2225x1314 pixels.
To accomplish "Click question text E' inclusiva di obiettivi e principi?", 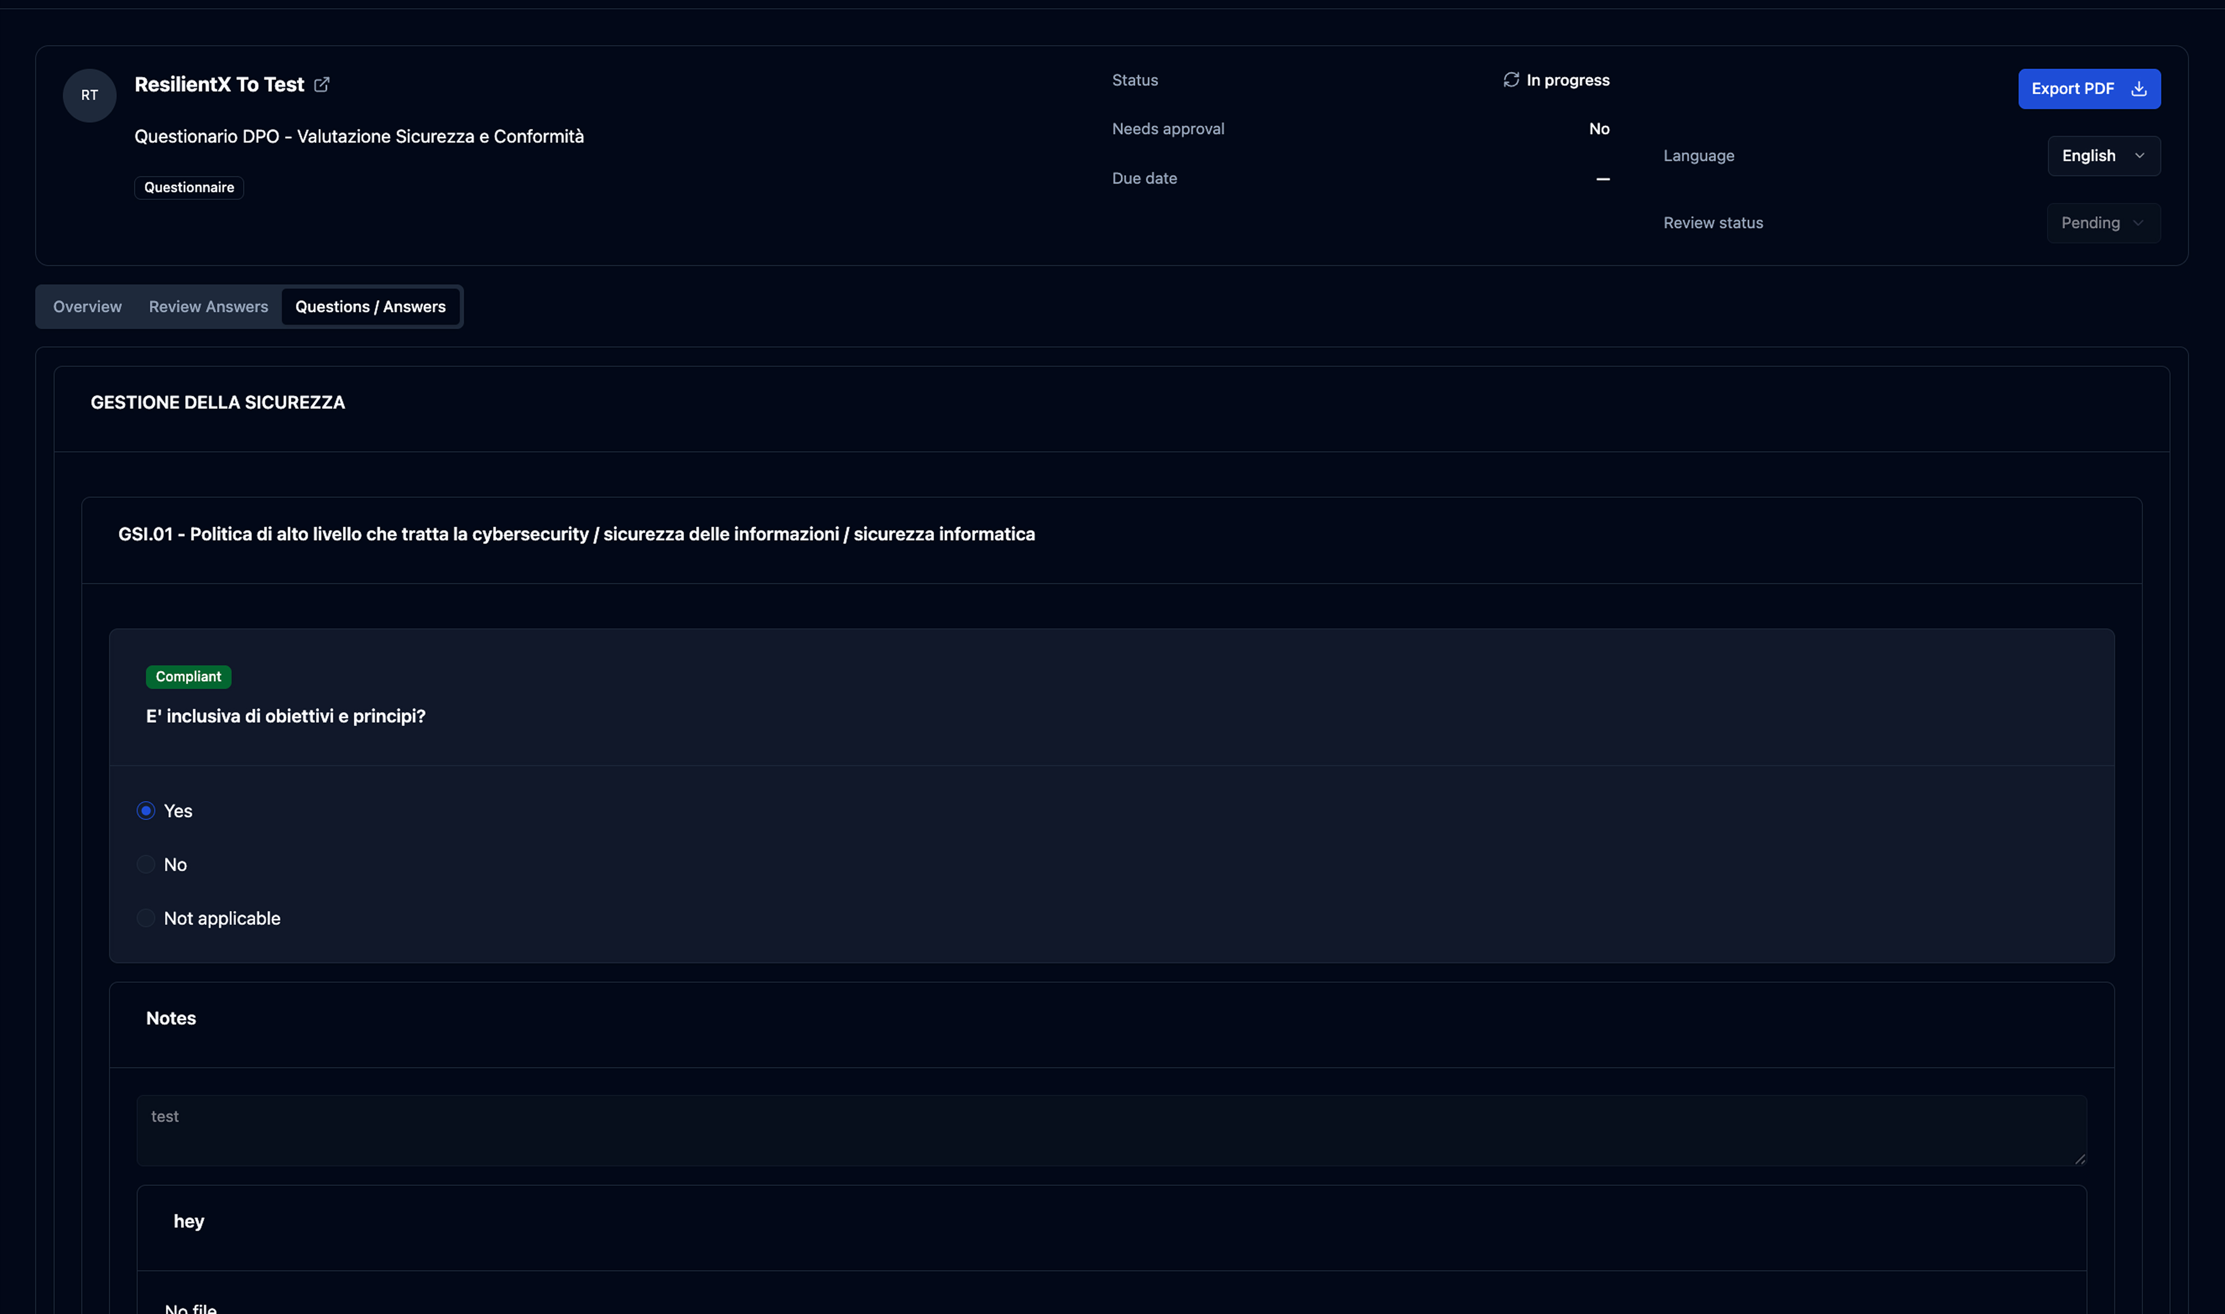I will 285,716.
